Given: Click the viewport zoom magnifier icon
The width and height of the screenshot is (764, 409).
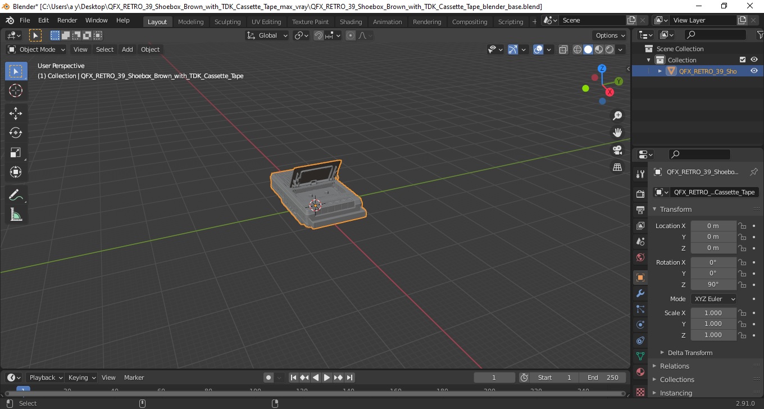Looking at the screenshot, I should 617,116.
